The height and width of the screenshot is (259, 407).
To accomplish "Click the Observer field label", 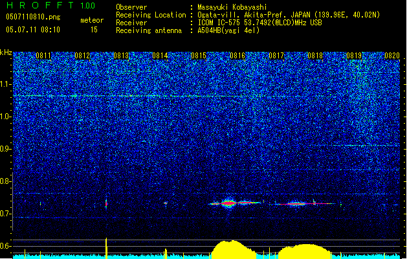I will coord(131,7).
